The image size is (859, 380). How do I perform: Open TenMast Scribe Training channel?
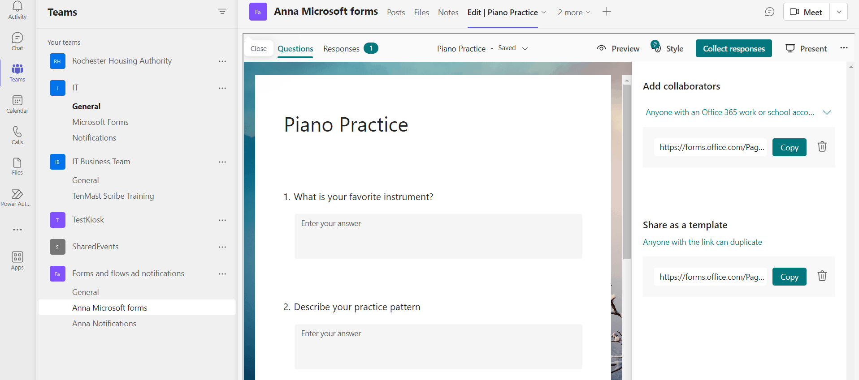tap(113, 196)
